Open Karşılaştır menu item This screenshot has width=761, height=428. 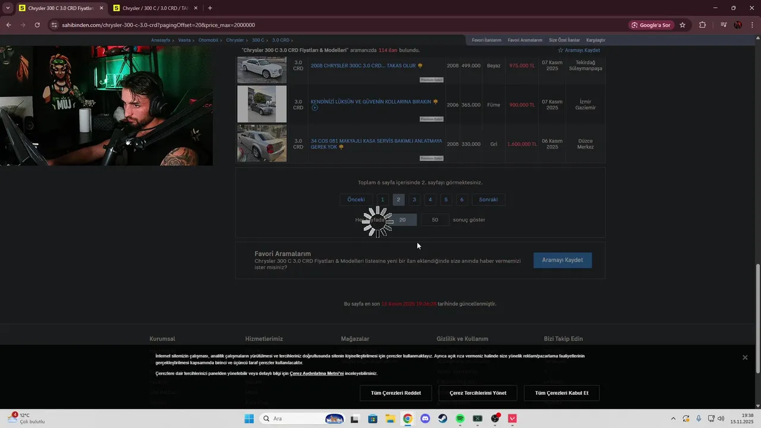(596, 40)
